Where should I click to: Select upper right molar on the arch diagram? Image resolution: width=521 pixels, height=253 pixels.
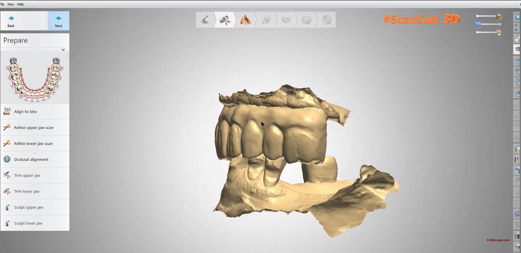pyautogui.click(x=56, y=61)
